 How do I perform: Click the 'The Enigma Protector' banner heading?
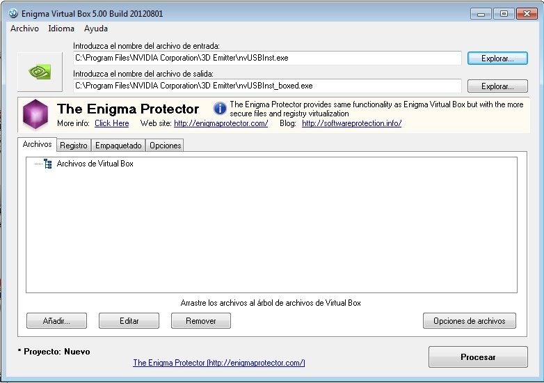point(128,109)
